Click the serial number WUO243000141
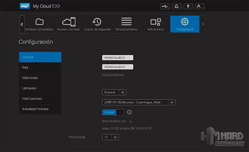The width and height of the screenshot is (249, 152). (113, 75)
